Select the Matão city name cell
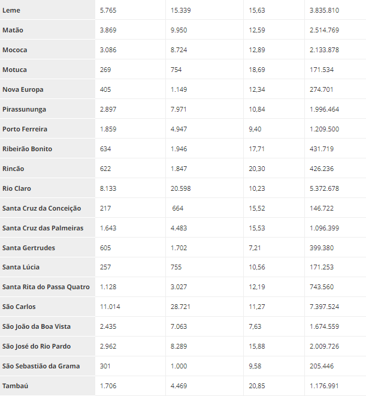The height and width of the screenshot is (396, 366). (13, 30)
